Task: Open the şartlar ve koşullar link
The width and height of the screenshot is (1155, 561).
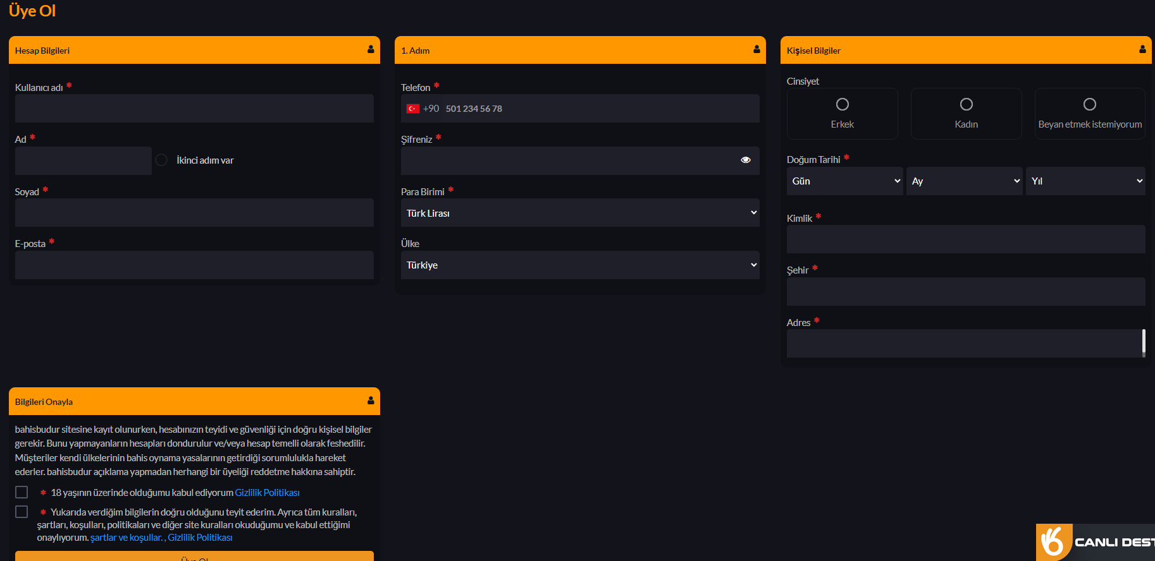Action: (x=126, y=538)
